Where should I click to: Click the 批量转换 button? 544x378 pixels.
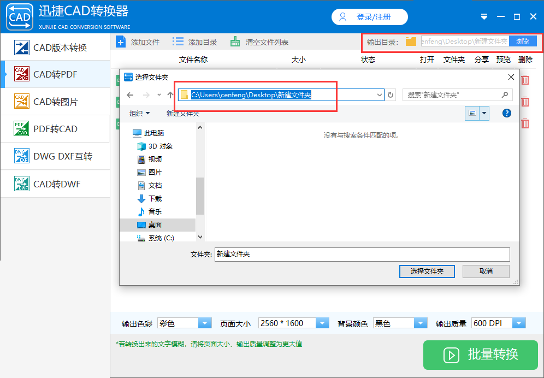[x=481, y=355]
